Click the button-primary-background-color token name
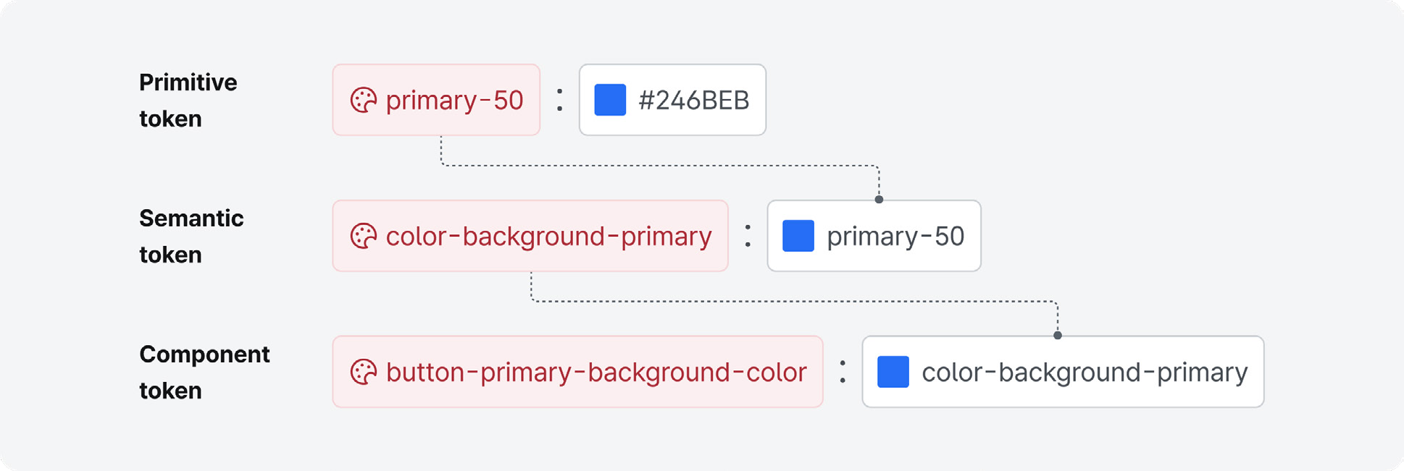 pos(596,372)
